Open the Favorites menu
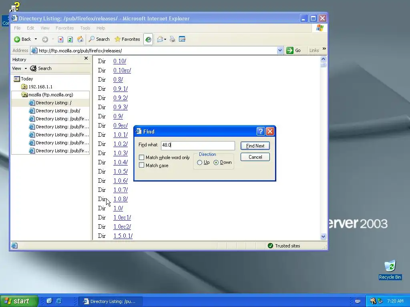Screen dimensions: 410x307 coord(64,28)
